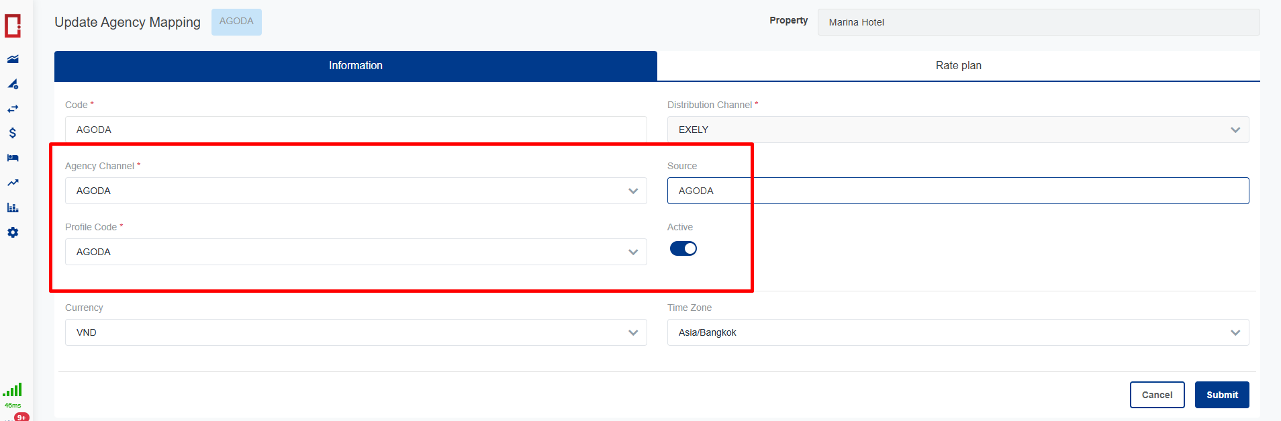Open the gear settings icon in sidebar
Image resolution: width=1281 pixels, height=421 pixels.
click(x=13, y=232)
